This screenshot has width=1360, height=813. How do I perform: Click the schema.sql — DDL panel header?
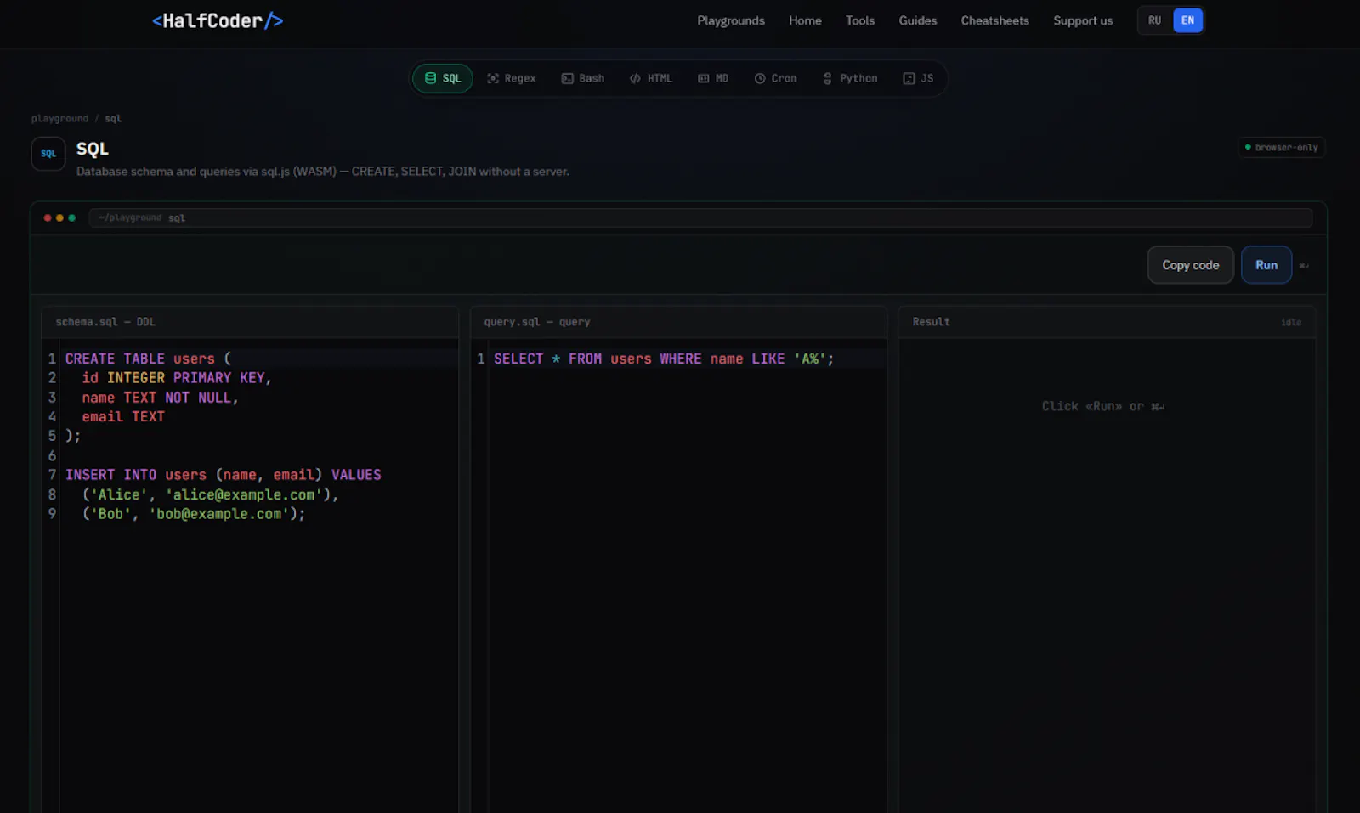[250, 322]
